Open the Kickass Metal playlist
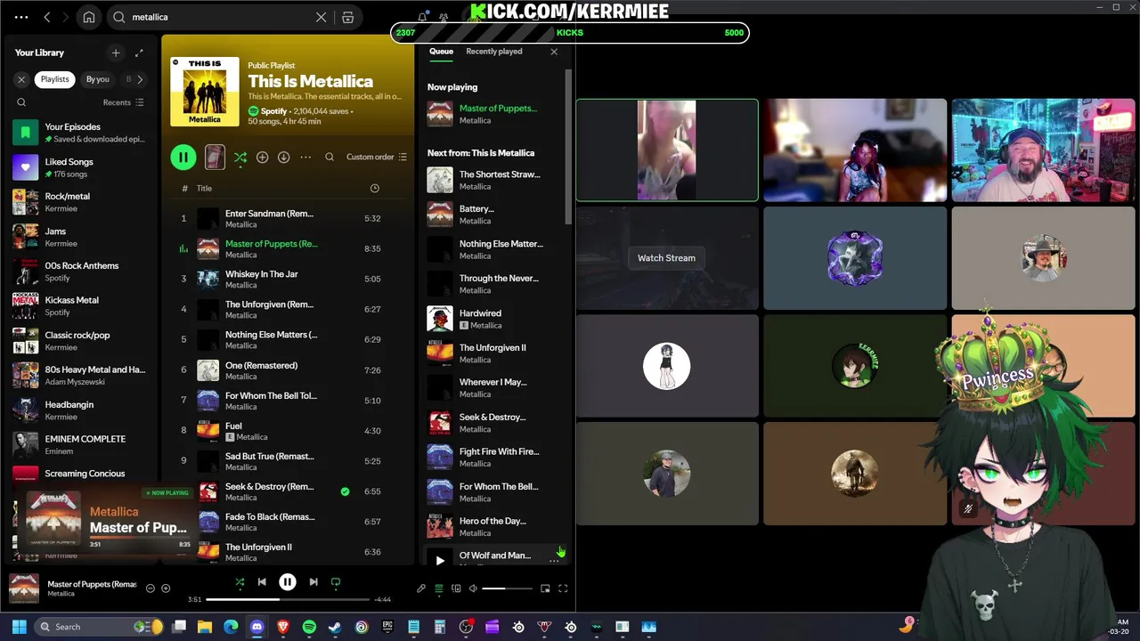1140x641 pixels. (82, 306)
